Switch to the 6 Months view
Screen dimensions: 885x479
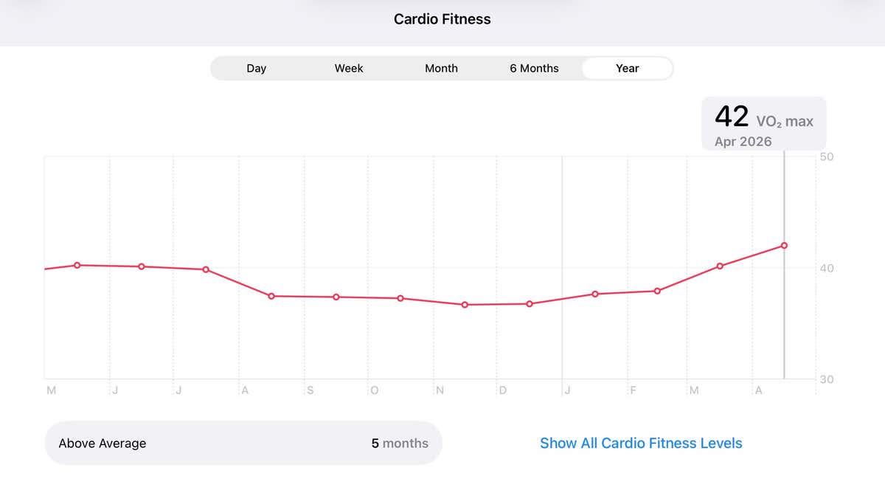click(533, 68)
